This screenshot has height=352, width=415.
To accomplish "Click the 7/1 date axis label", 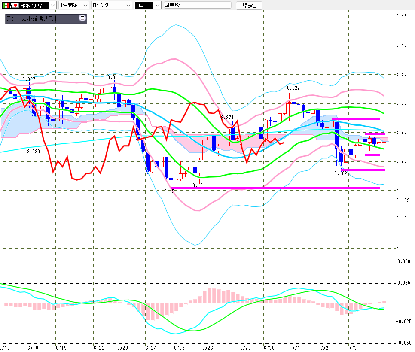I will 296,348.
